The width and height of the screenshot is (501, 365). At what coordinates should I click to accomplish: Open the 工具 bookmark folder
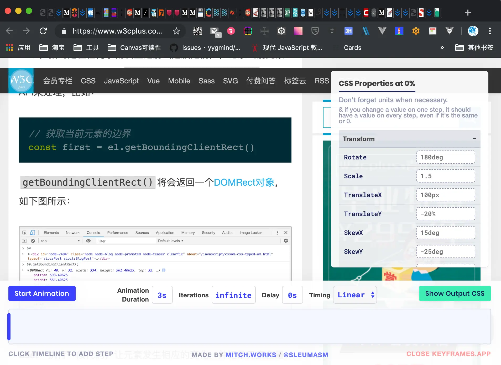(x=86, y=47)
